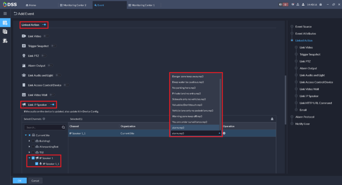Jump to Alarm Protocol in step navigation
This screenshot has width=342, height=185.
coord(306,117)
